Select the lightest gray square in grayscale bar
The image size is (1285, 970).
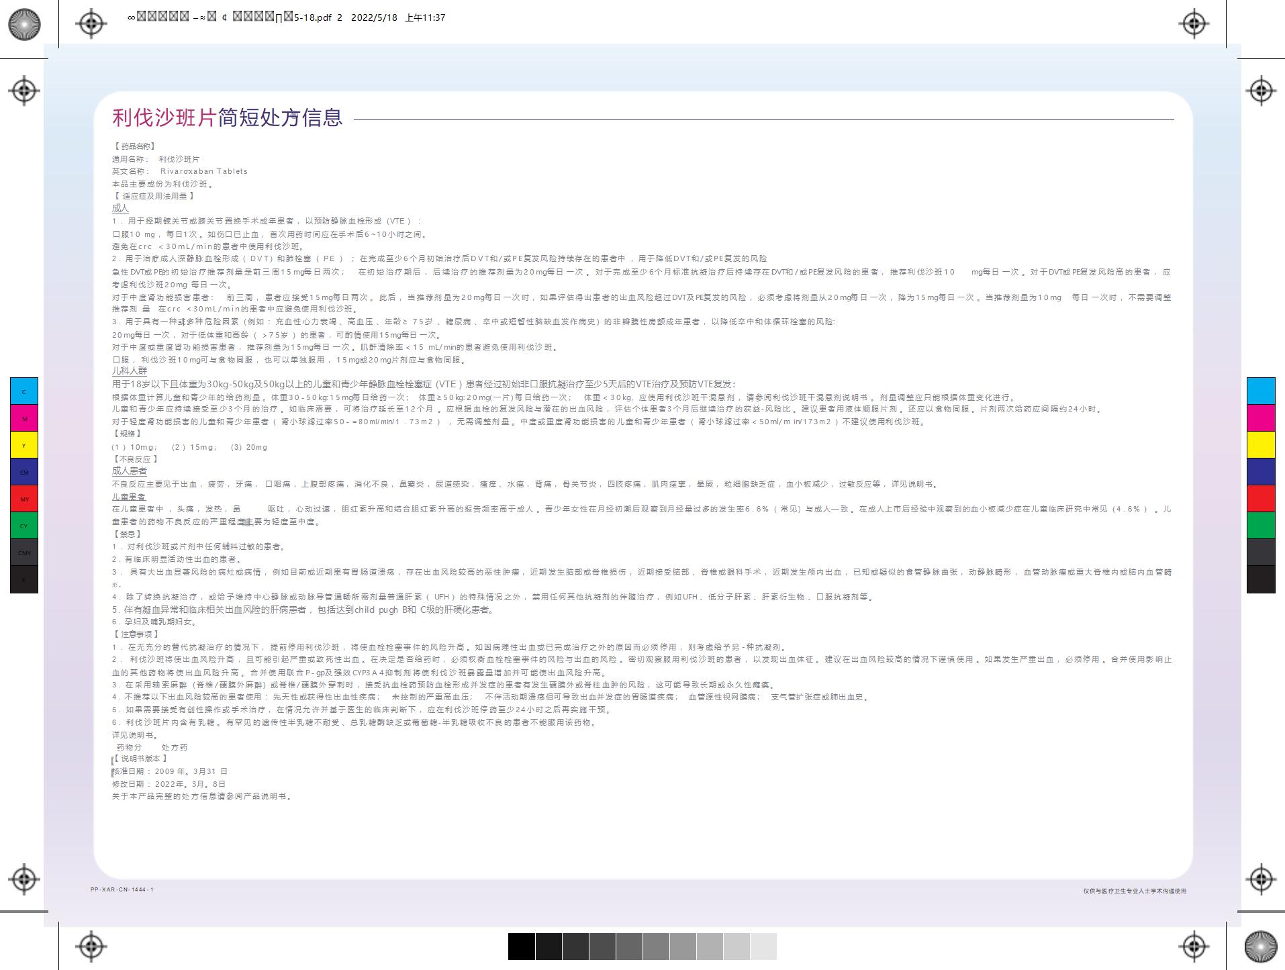763,947
